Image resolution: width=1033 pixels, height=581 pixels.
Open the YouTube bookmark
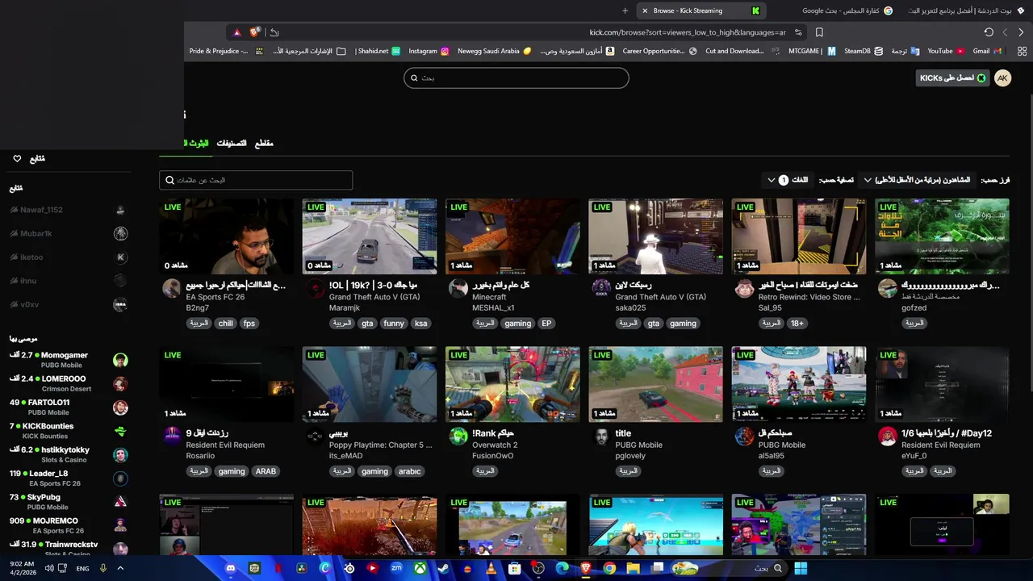coord(946,51)
